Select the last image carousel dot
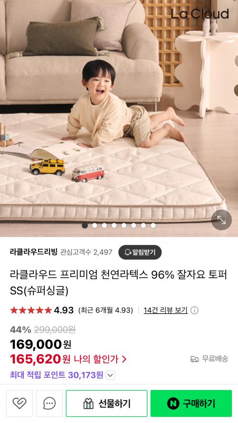 coord(153,225)
